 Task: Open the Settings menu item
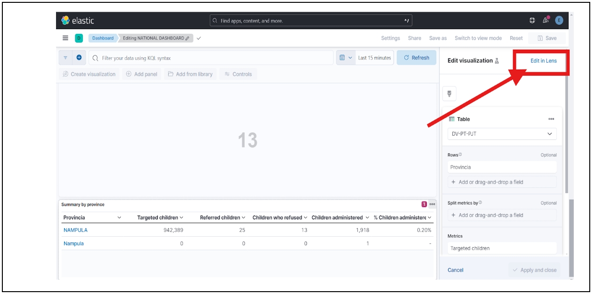click(x=390, y=38)
